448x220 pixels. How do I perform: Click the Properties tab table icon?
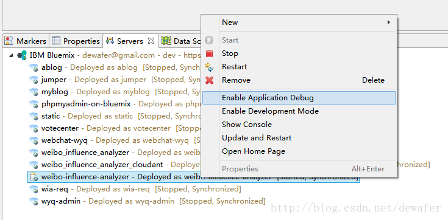pos(55,41)
